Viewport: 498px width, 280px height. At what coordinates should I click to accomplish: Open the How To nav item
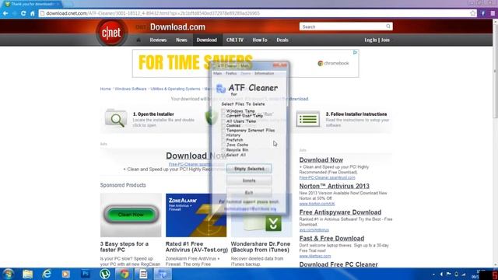click(x=260, y=40)
